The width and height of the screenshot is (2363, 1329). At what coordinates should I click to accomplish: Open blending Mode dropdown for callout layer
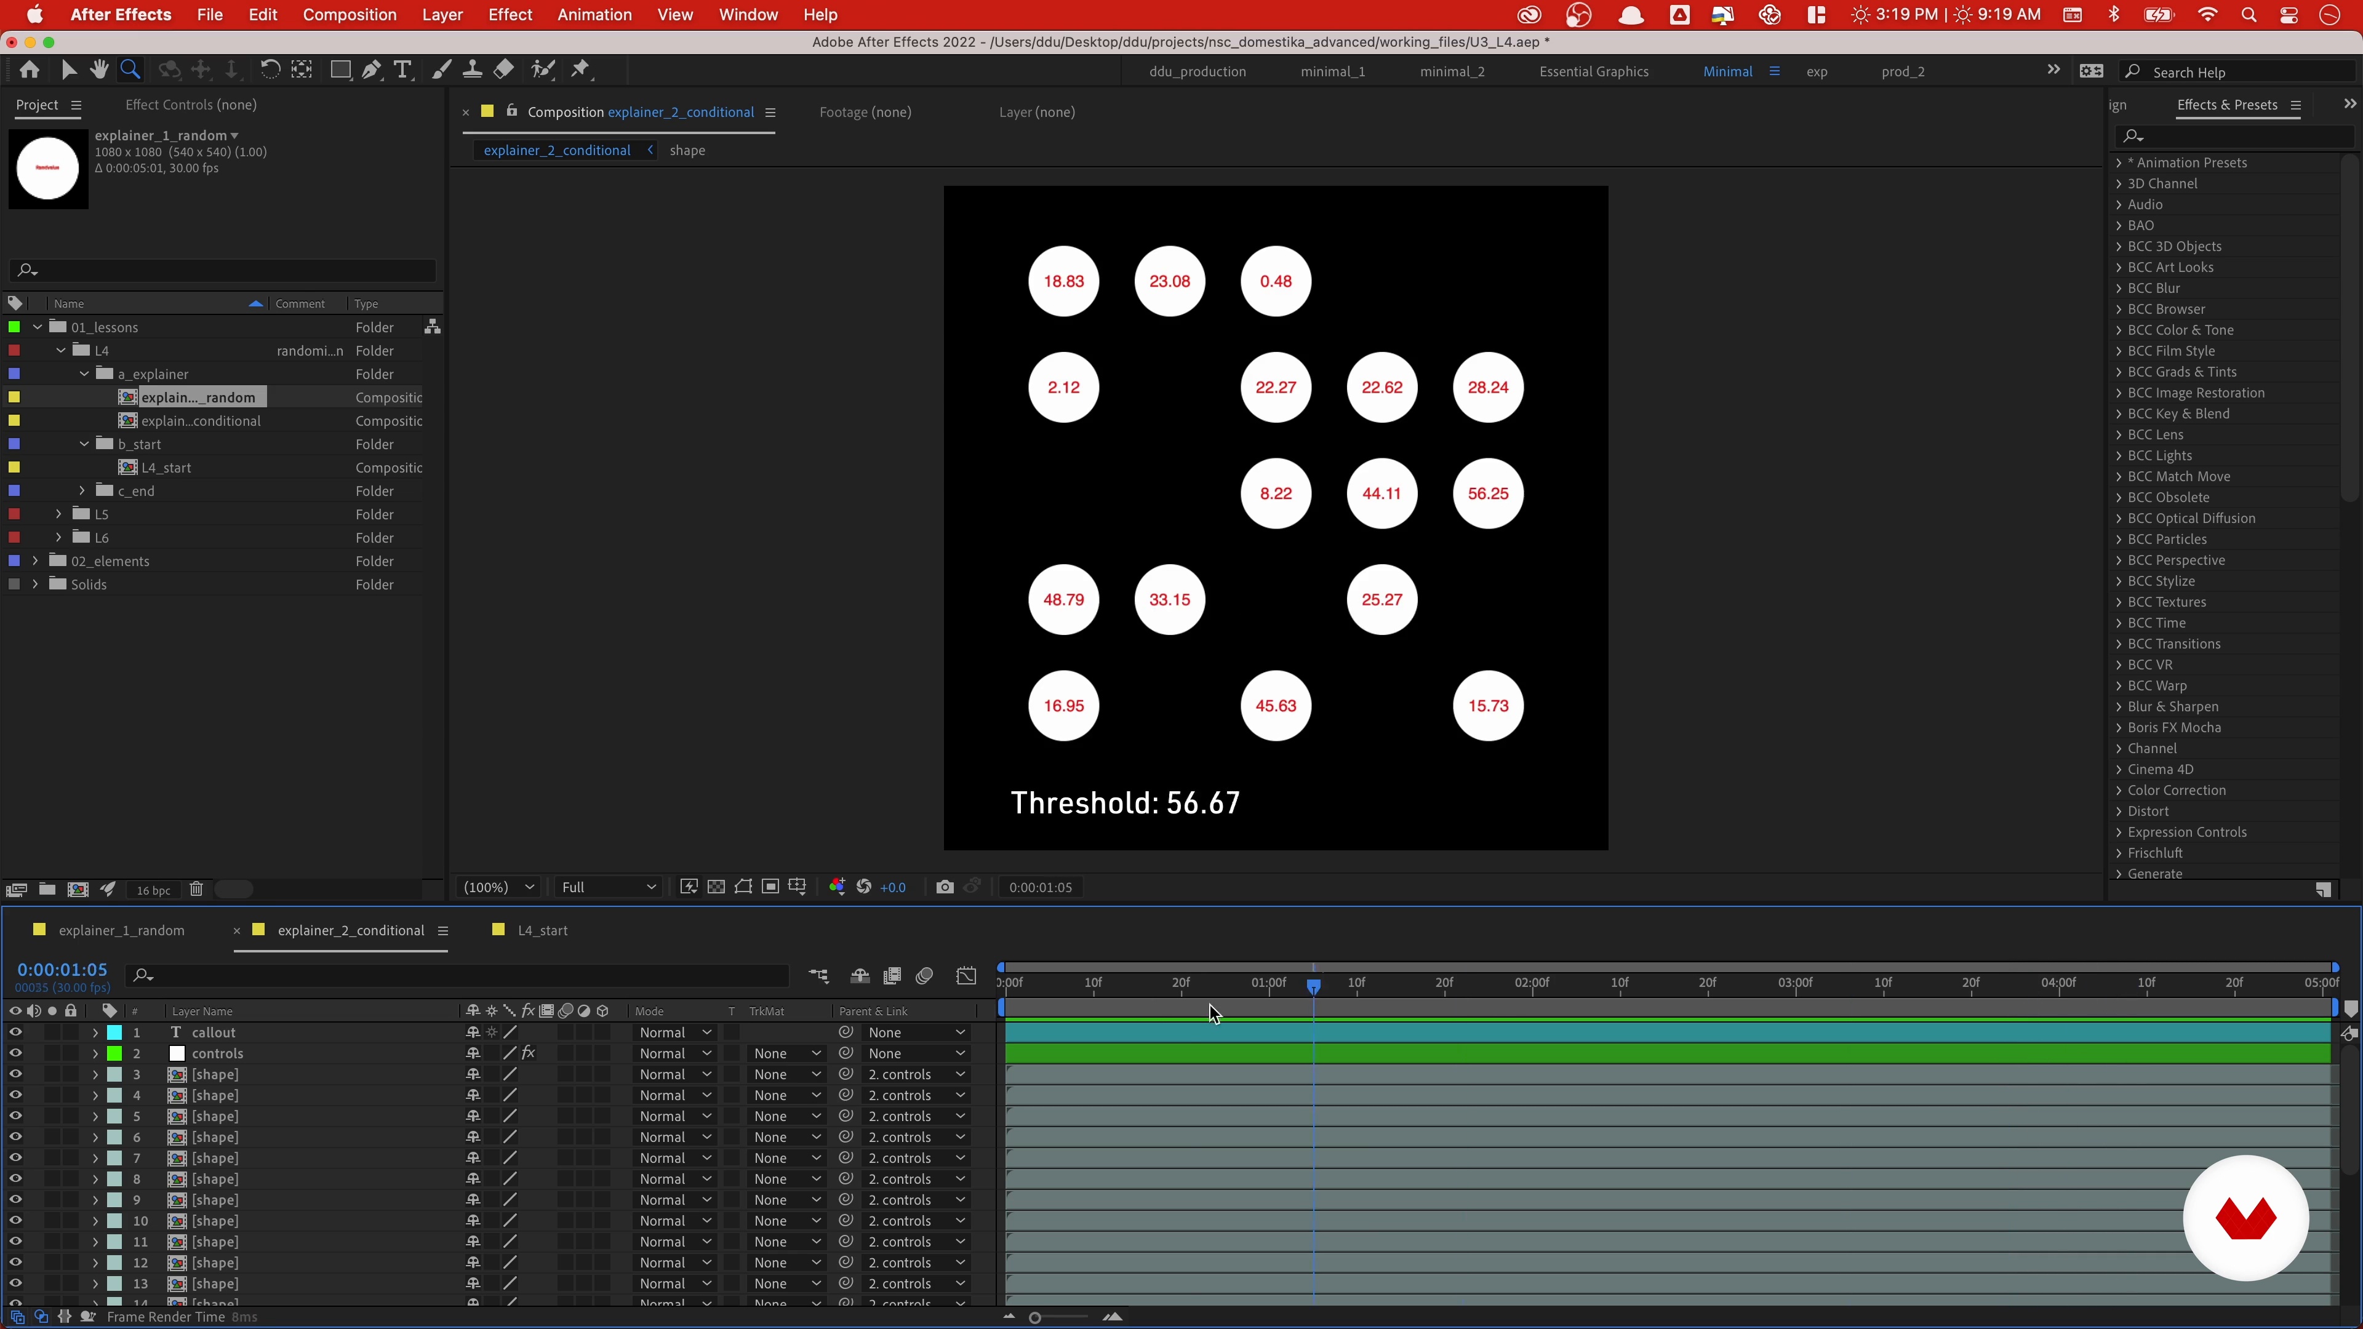(x=675, y=1033)
